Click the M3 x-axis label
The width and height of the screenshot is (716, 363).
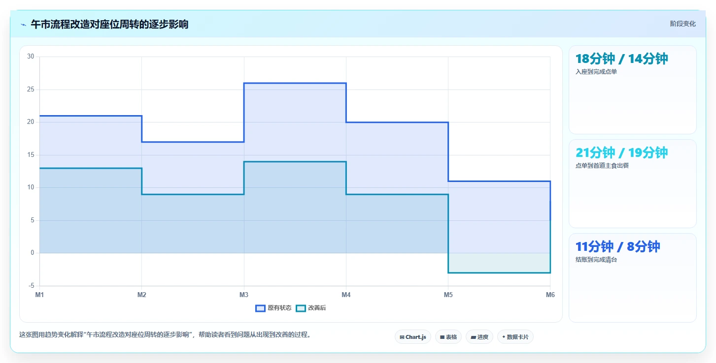coord(244,295)
